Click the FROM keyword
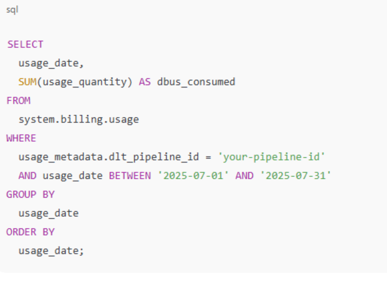Image resolution: width=387 pixels, height=283 pixels. coord(18,101)
